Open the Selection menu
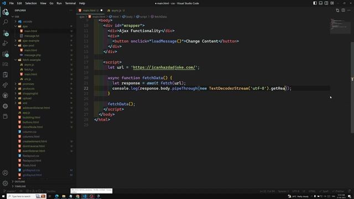This screenshot has height=199, width=354. [x=31, y=3]
